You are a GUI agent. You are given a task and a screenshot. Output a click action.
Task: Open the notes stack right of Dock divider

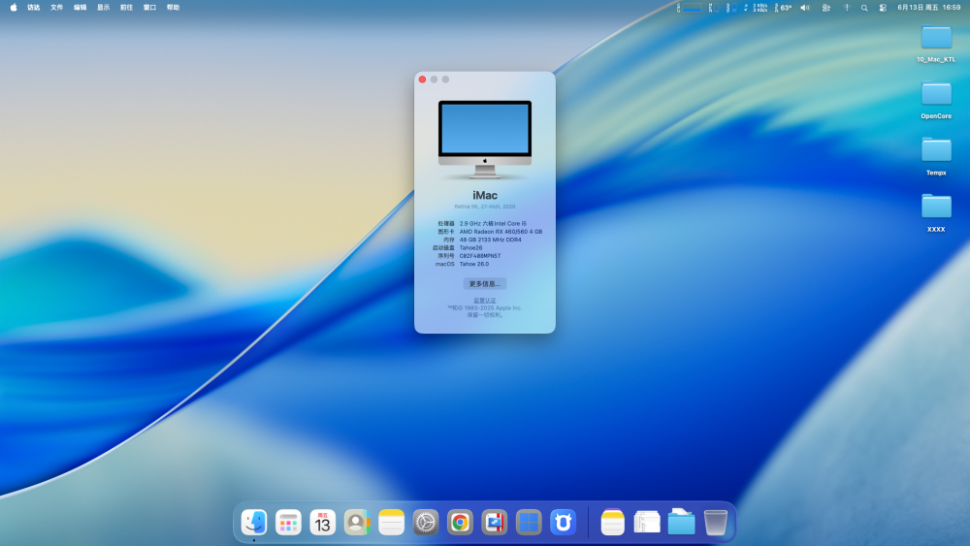(x=612, y=523)
